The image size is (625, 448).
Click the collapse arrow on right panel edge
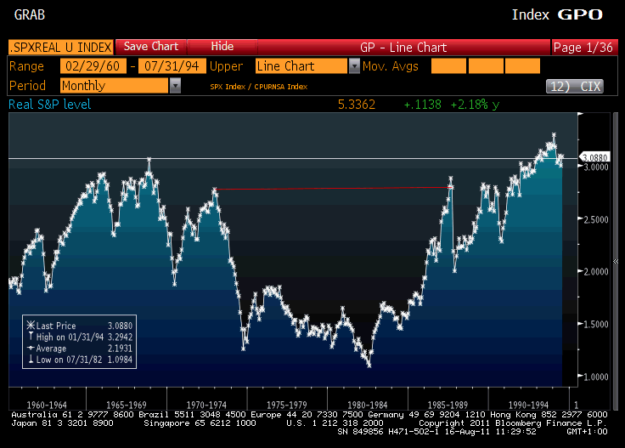click(616, 261)
